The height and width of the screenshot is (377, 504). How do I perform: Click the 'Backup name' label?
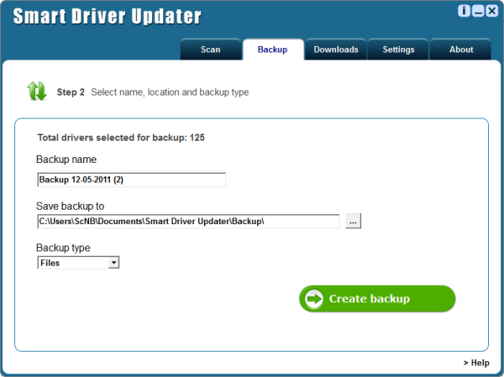(66, 160)
